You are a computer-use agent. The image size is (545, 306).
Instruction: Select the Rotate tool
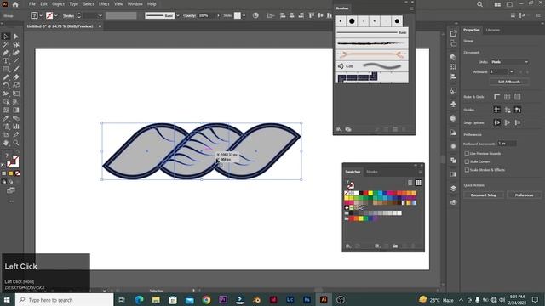tap(6, 85)
